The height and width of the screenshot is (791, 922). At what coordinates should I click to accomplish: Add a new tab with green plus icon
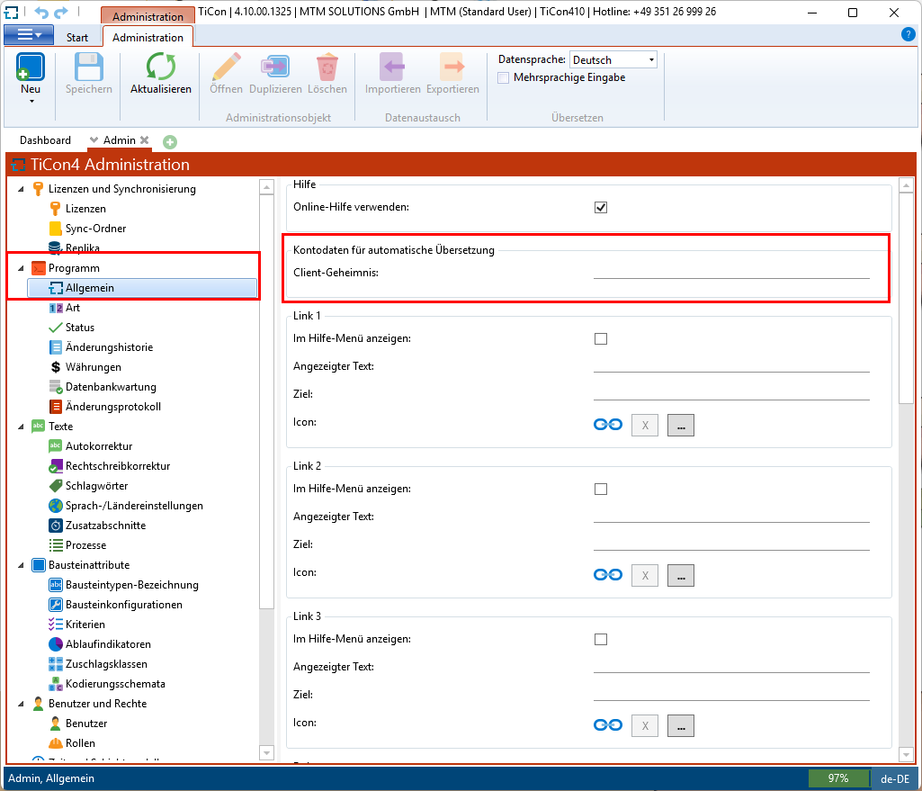point(170,142)
